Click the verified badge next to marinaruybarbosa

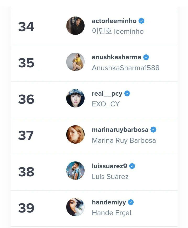(153, 130)
